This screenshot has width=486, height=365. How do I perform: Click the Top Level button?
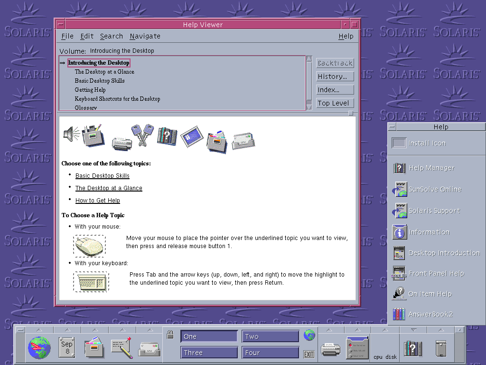(x=335, y=103)
